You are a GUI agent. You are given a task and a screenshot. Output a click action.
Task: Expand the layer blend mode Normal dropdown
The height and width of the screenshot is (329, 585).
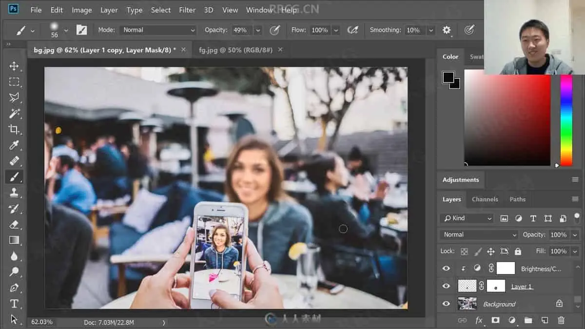479,235
